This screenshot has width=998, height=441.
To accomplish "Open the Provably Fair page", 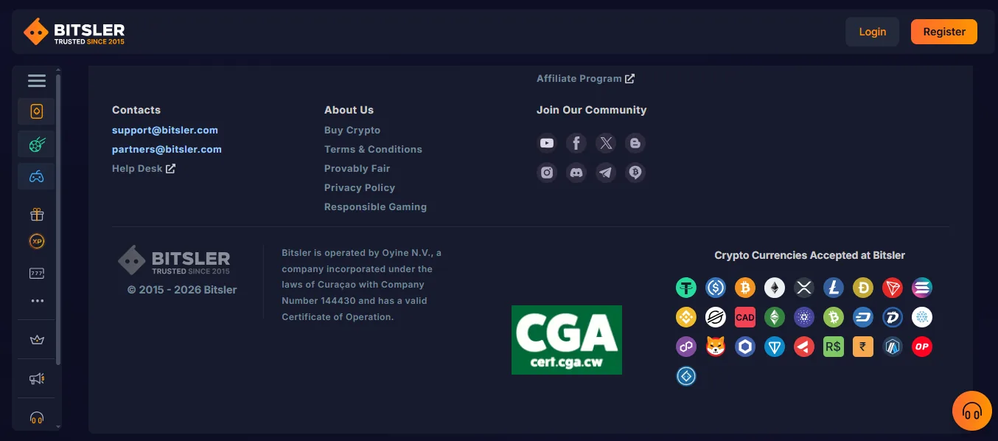I will pyautogui.click(x=357, y=168).
